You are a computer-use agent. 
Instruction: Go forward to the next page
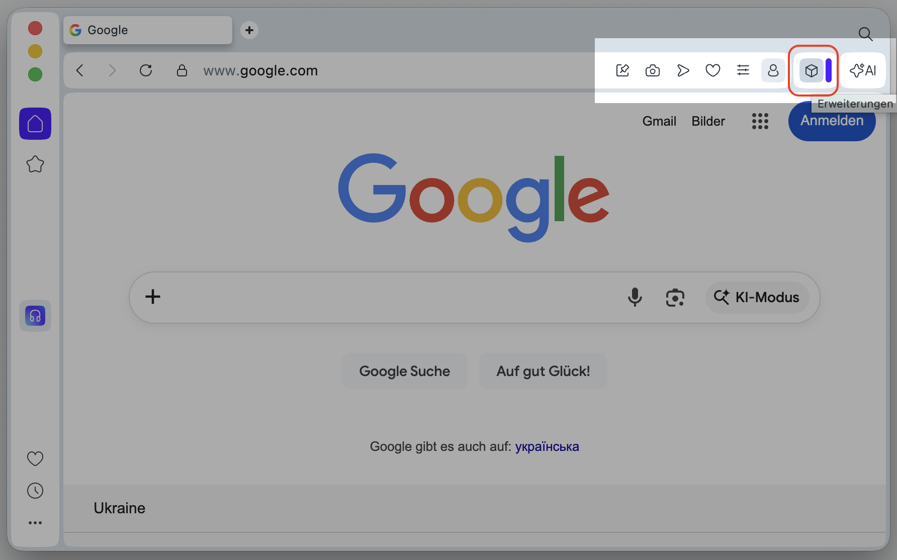pyautogui.click(x=112, y=70)
